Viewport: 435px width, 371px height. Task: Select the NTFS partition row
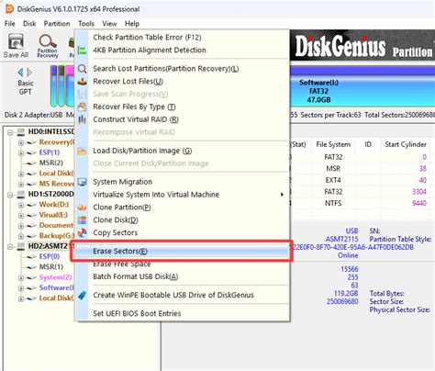[x=362, y=203]
